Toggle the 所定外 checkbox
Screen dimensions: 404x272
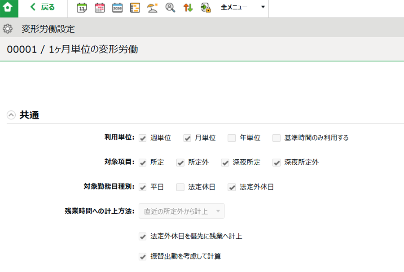click(x=180, y=162)
